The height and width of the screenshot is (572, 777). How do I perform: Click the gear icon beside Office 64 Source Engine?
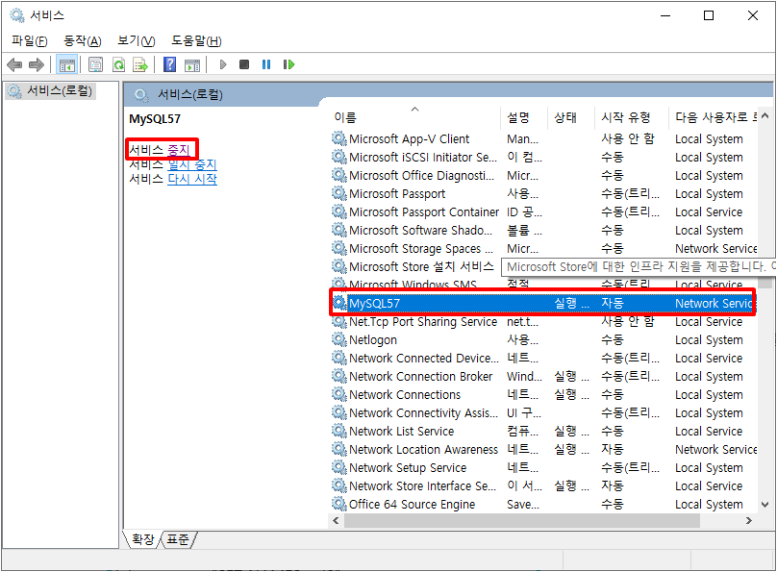click(x=338, y=504)
